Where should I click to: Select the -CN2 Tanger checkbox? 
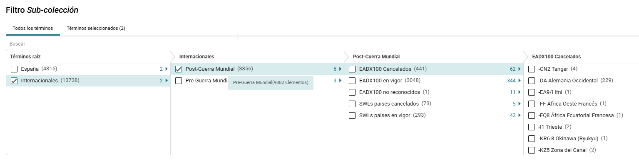532,69
